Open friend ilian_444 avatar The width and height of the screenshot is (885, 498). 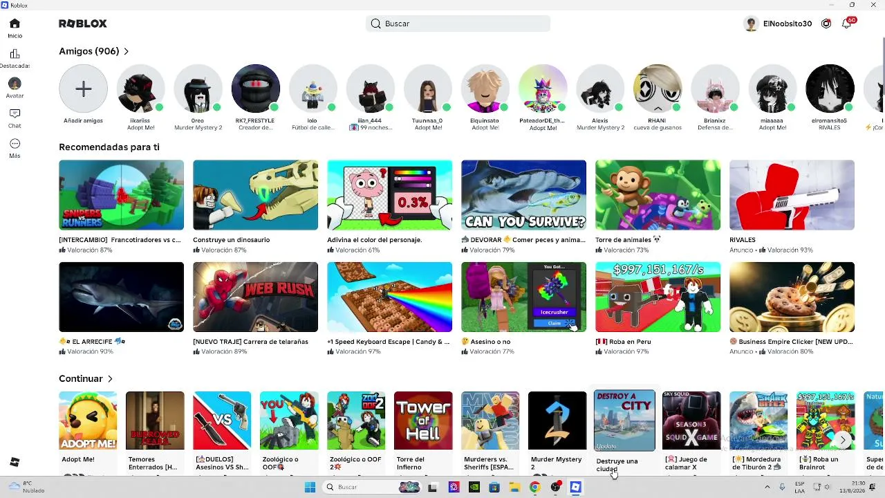coord(370,89)
